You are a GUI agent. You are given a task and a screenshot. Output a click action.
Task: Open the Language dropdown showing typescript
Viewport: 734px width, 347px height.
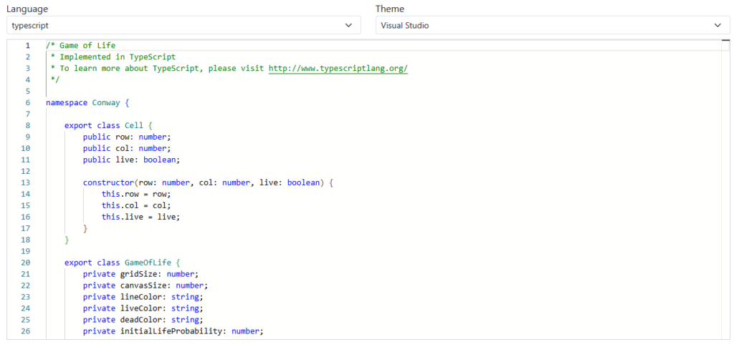point(179,25)
